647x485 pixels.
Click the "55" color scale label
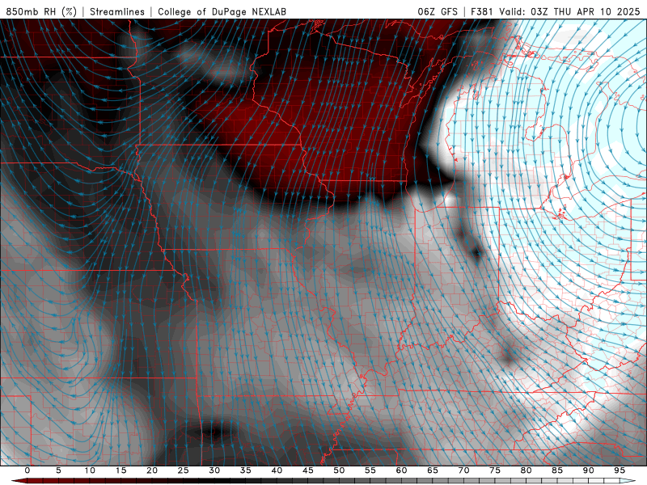click(x=370, y=470)
